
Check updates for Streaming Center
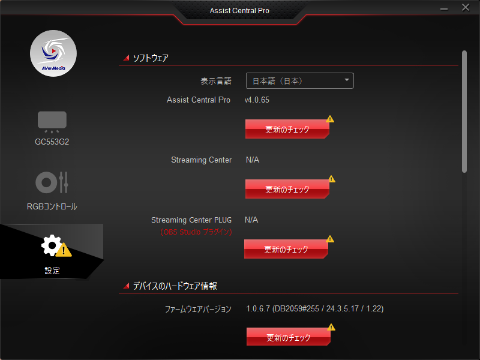pyautogui.click(x=287, y=189)
